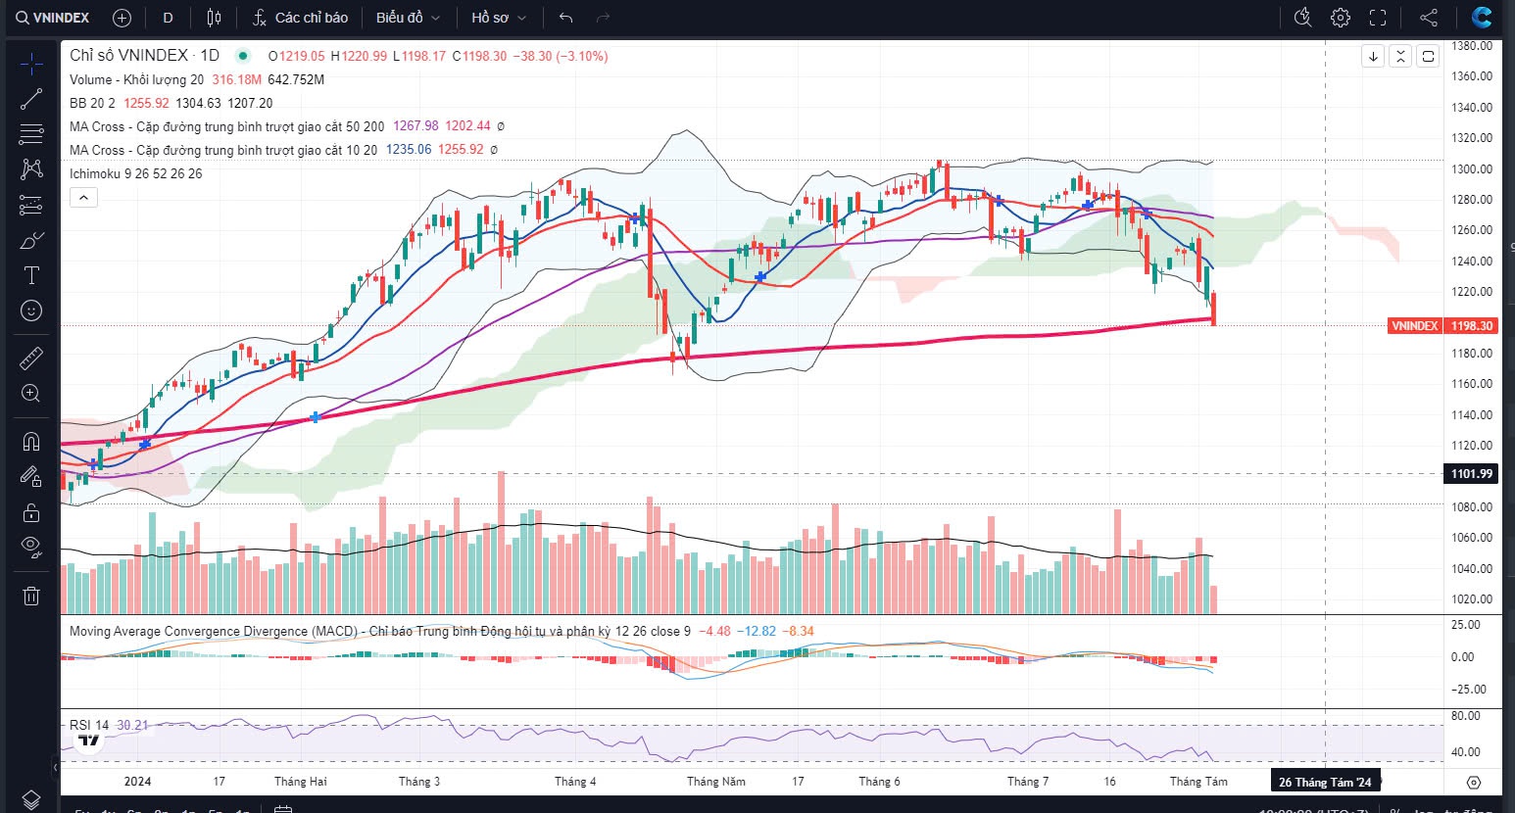Open the Các chỉ báo indicators dialog

coord(300,18)
